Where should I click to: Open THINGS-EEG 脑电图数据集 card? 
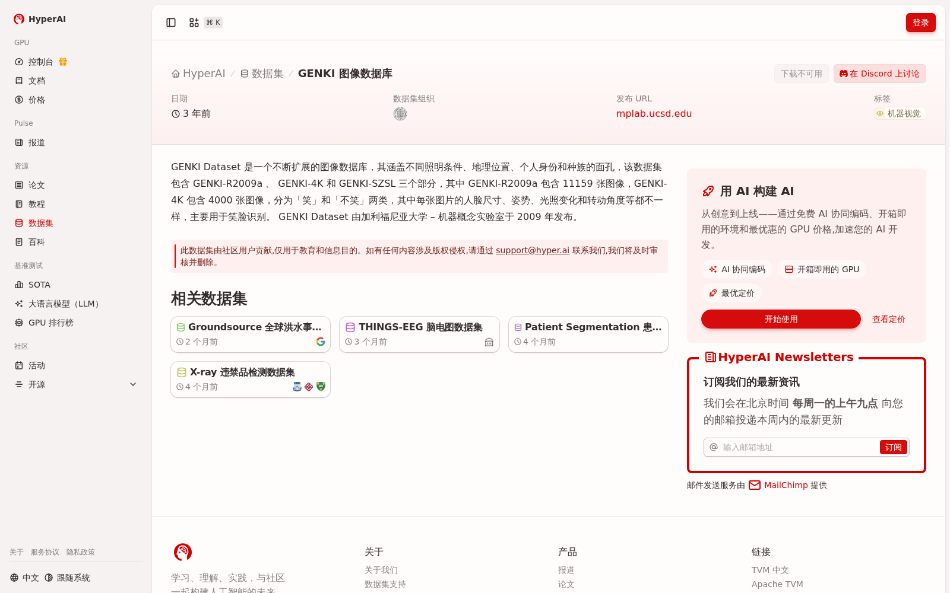point(419,334)
